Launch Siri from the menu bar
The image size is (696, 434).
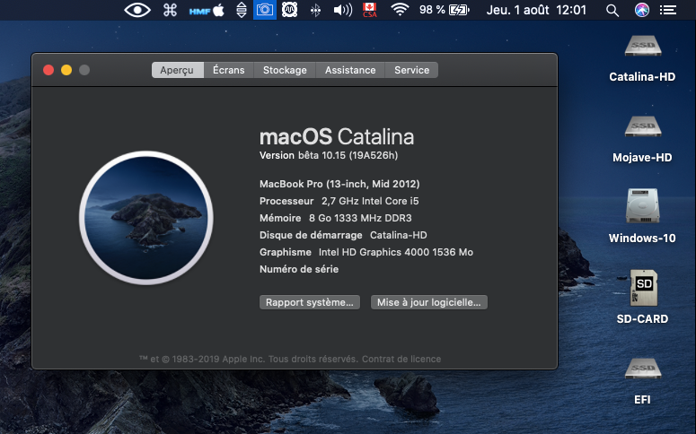click(x=642, y=10)
